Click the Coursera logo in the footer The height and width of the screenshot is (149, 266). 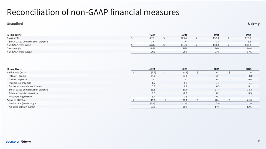point(12,142)
